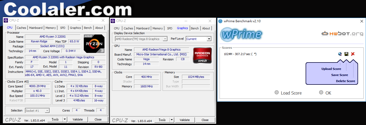Click Close button in middle CPU-Z window

pos(205,120)
